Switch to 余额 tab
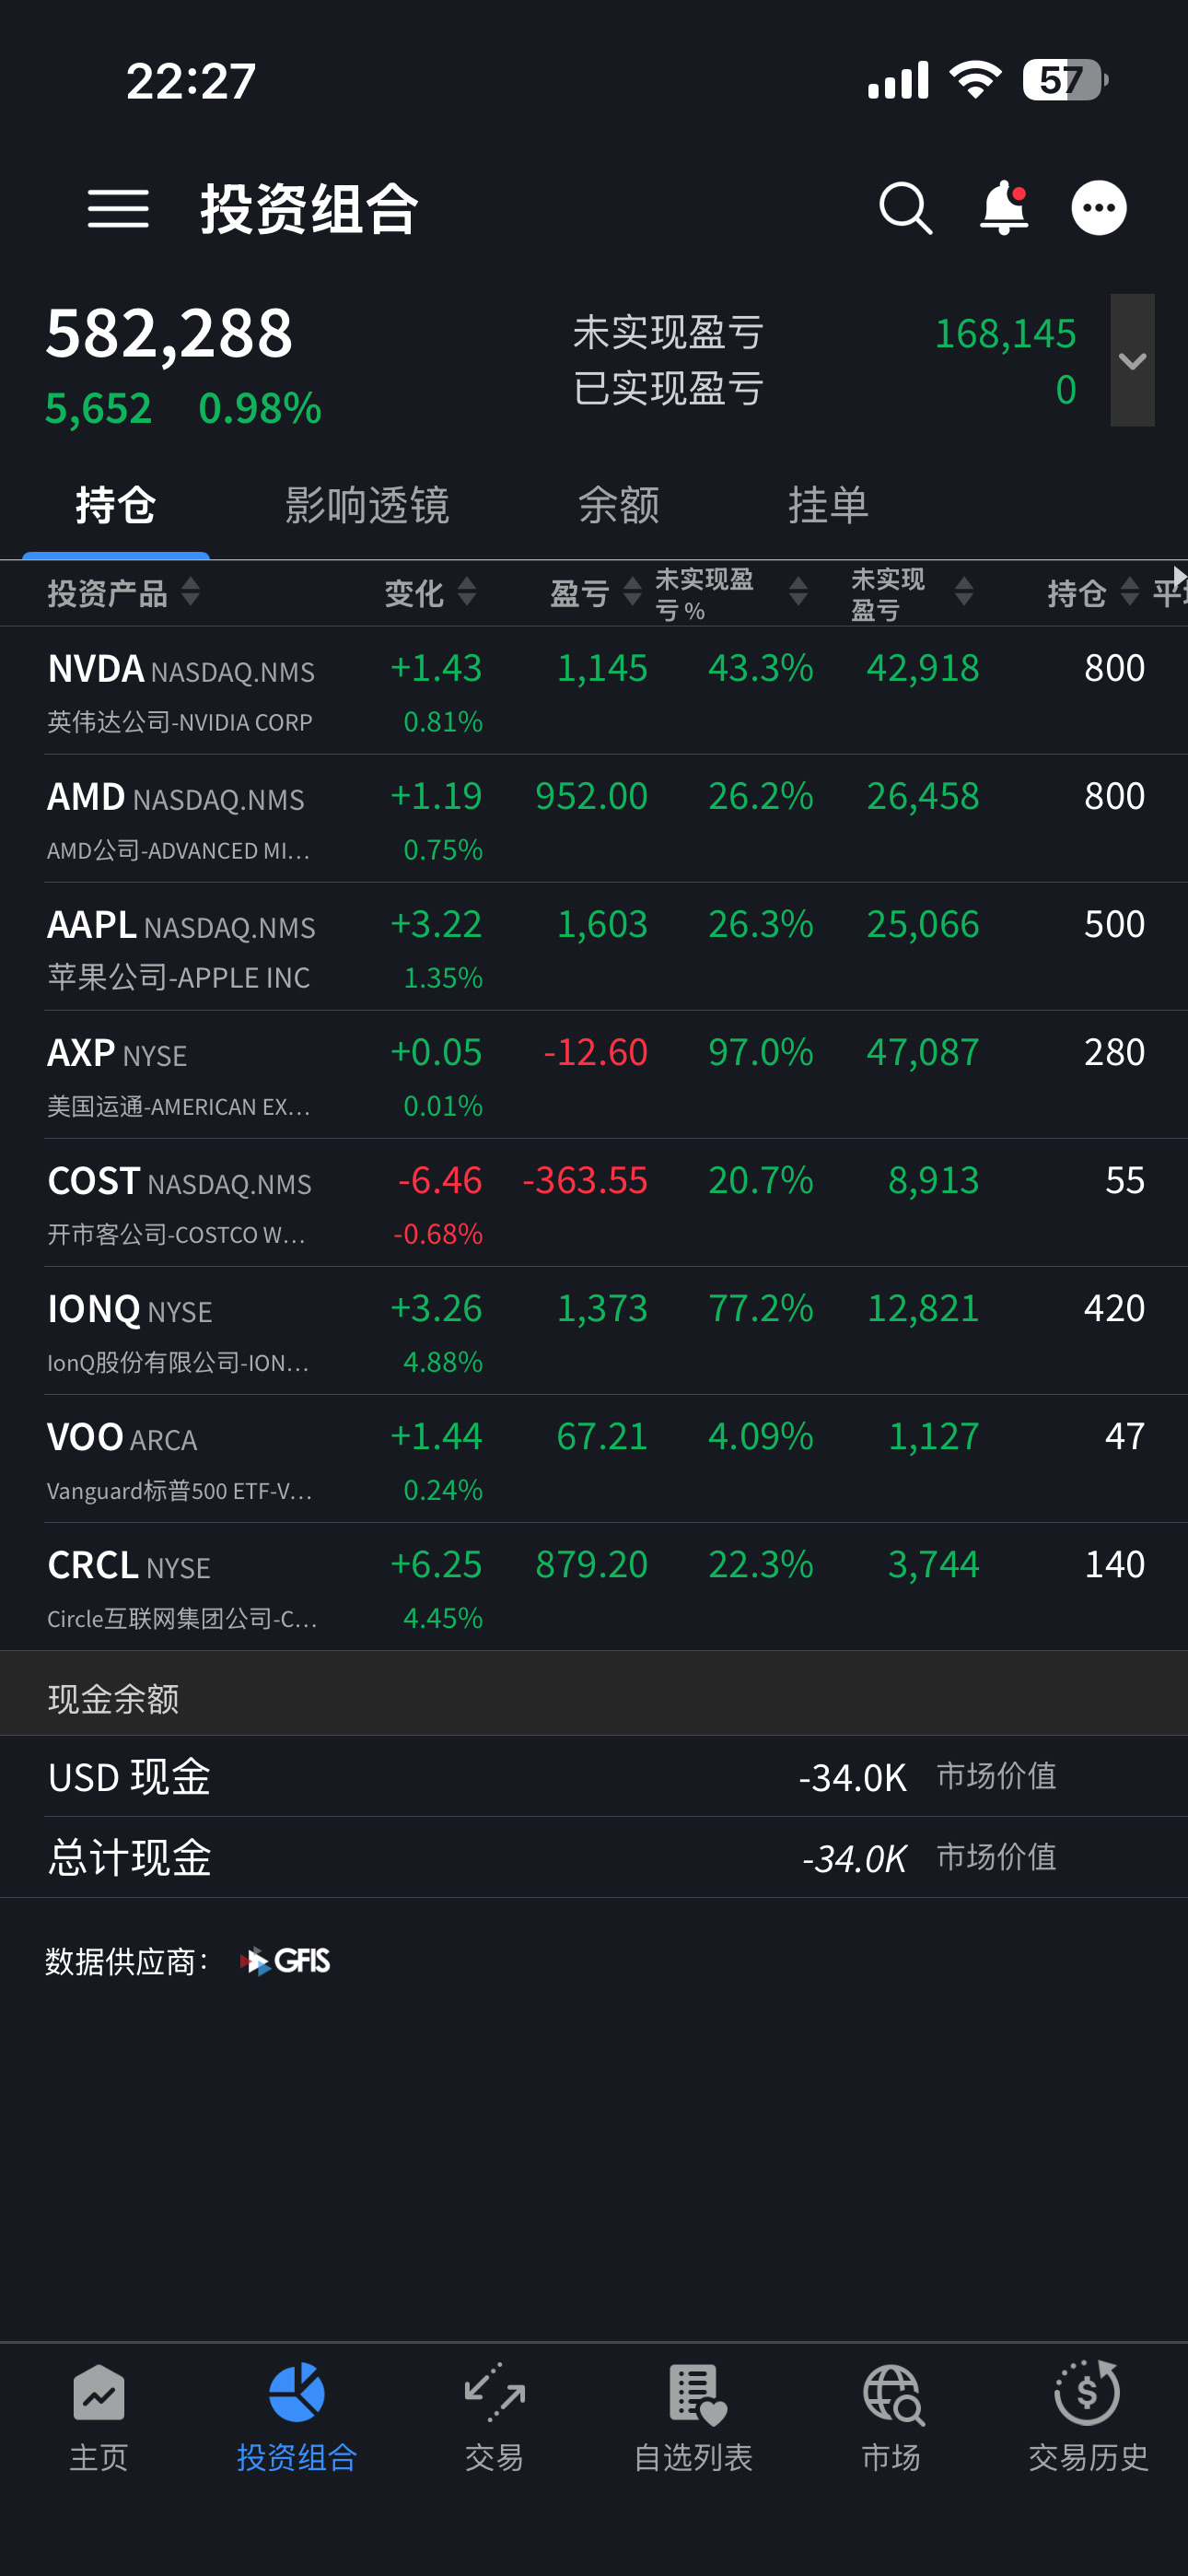This screenshot has width=1188, height=2576. (x=619, y=505)
